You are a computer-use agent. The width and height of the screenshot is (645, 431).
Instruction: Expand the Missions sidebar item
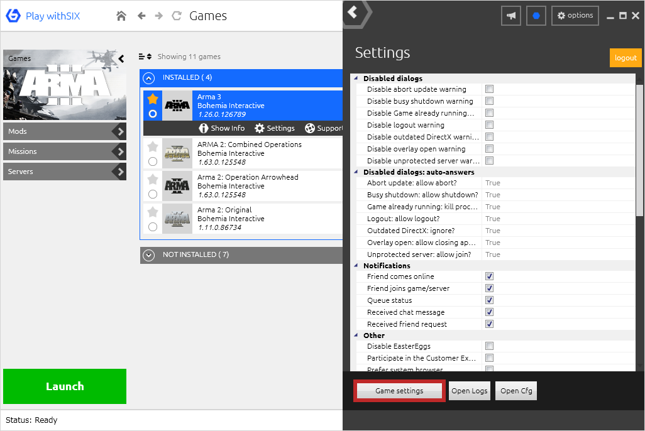pyautogui.click(x=65, y=151)
